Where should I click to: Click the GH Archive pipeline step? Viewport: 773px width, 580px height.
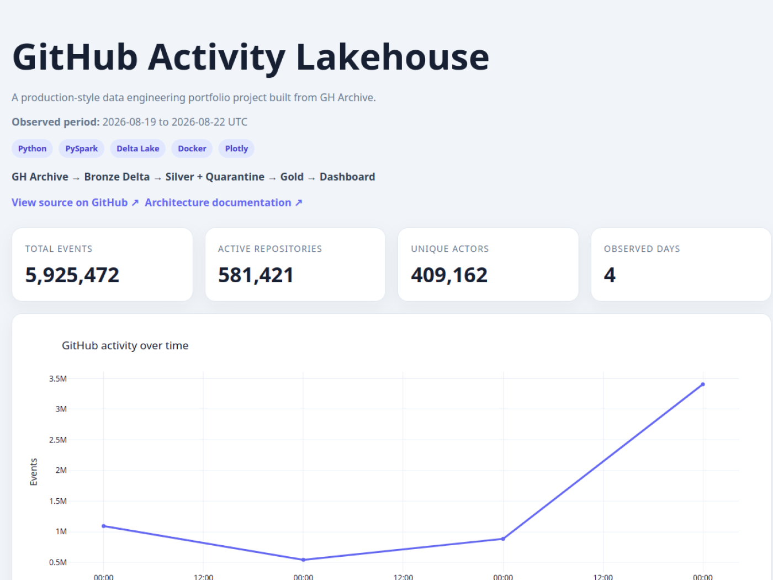40,177
